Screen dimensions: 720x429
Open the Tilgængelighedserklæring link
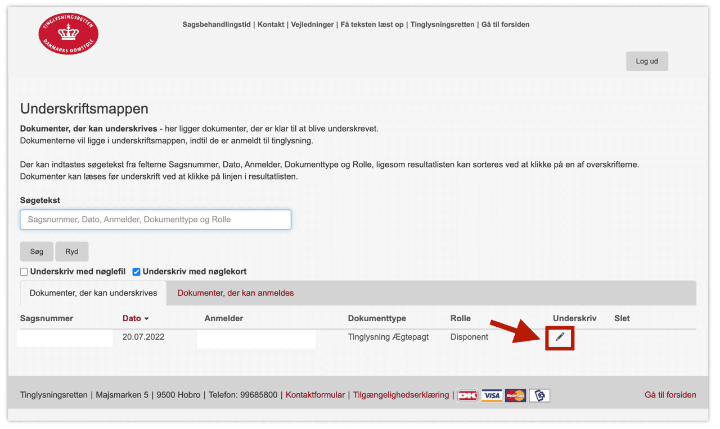(x=401, y=395)
